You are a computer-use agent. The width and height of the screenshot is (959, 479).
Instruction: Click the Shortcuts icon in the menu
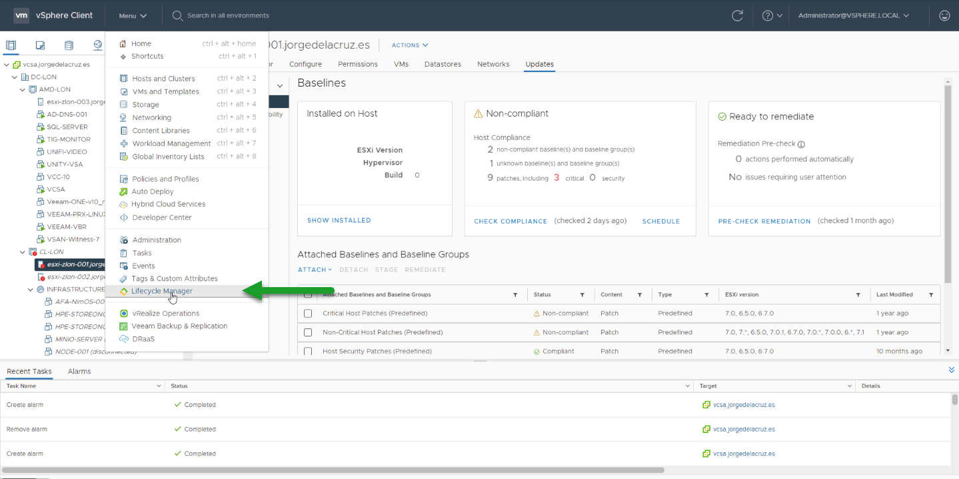pyautogui.click(x=123, y=57)
